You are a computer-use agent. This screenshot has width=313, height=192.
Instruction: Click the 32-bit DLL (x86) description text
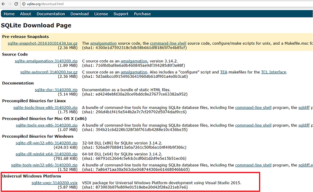122,143
